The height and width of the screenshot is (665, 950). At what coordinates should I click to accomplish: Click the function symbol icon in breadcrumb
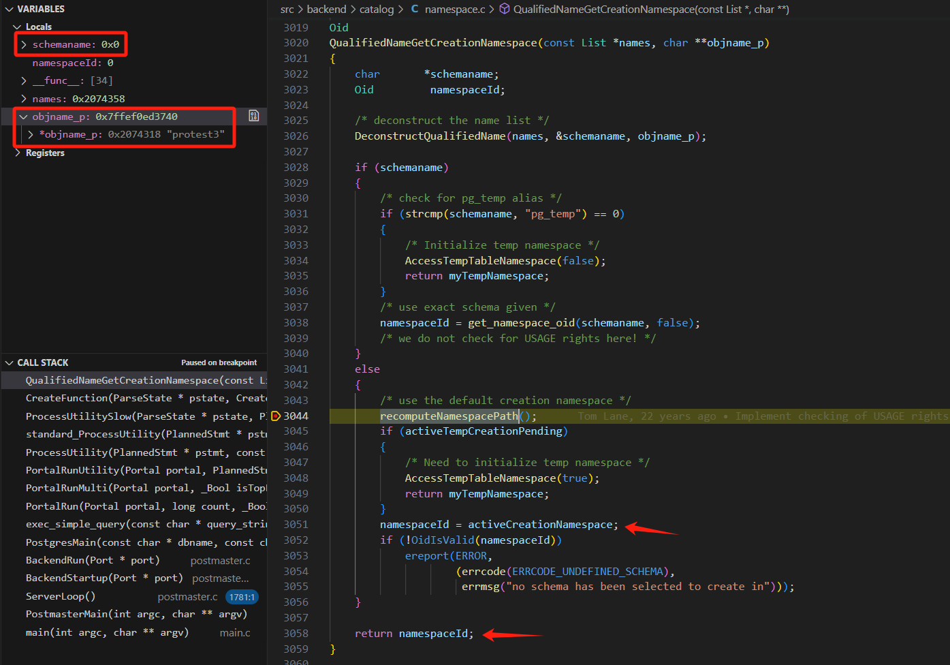505,9
